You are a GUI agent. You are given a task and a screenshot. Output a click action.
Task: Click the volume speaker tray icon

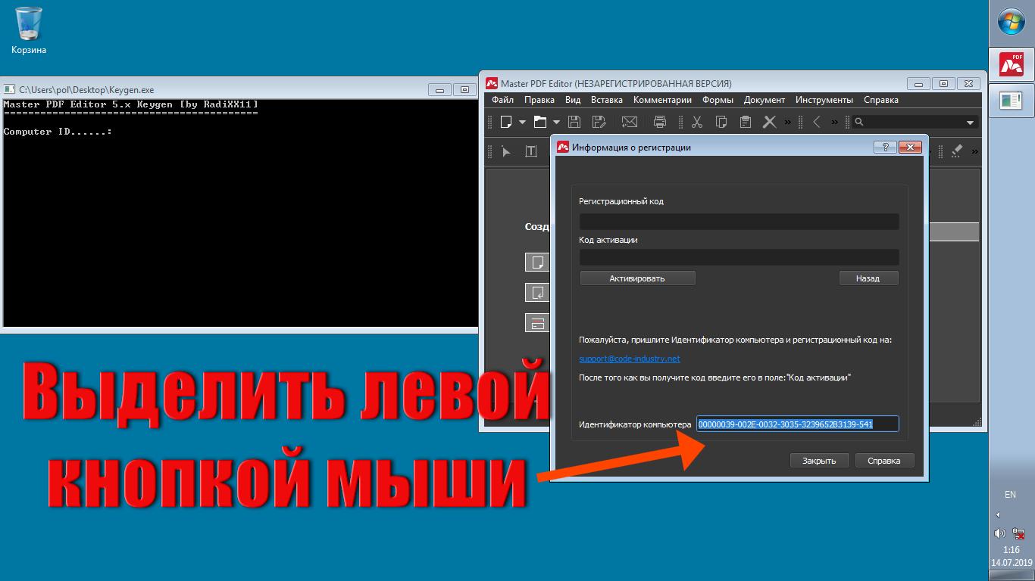click(x=1000, y=533)
